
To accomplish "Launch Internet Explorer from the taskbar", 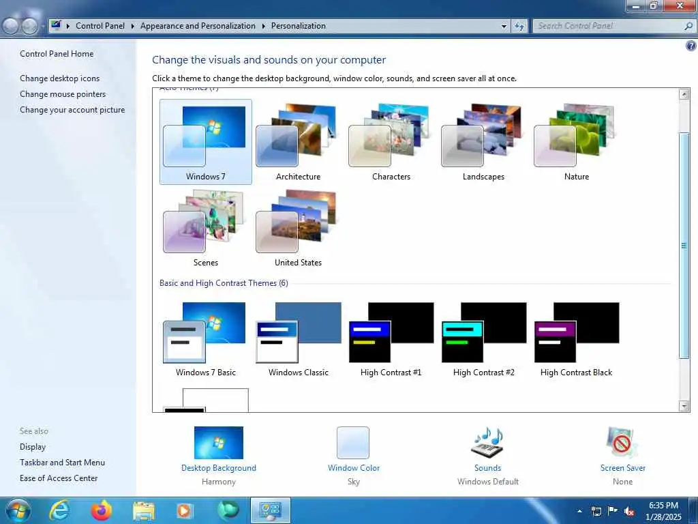I will 59,510.
